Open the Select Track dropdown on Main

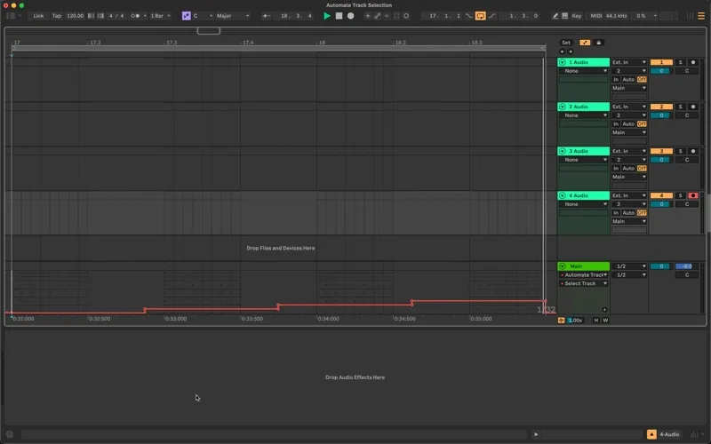(583, 283)
